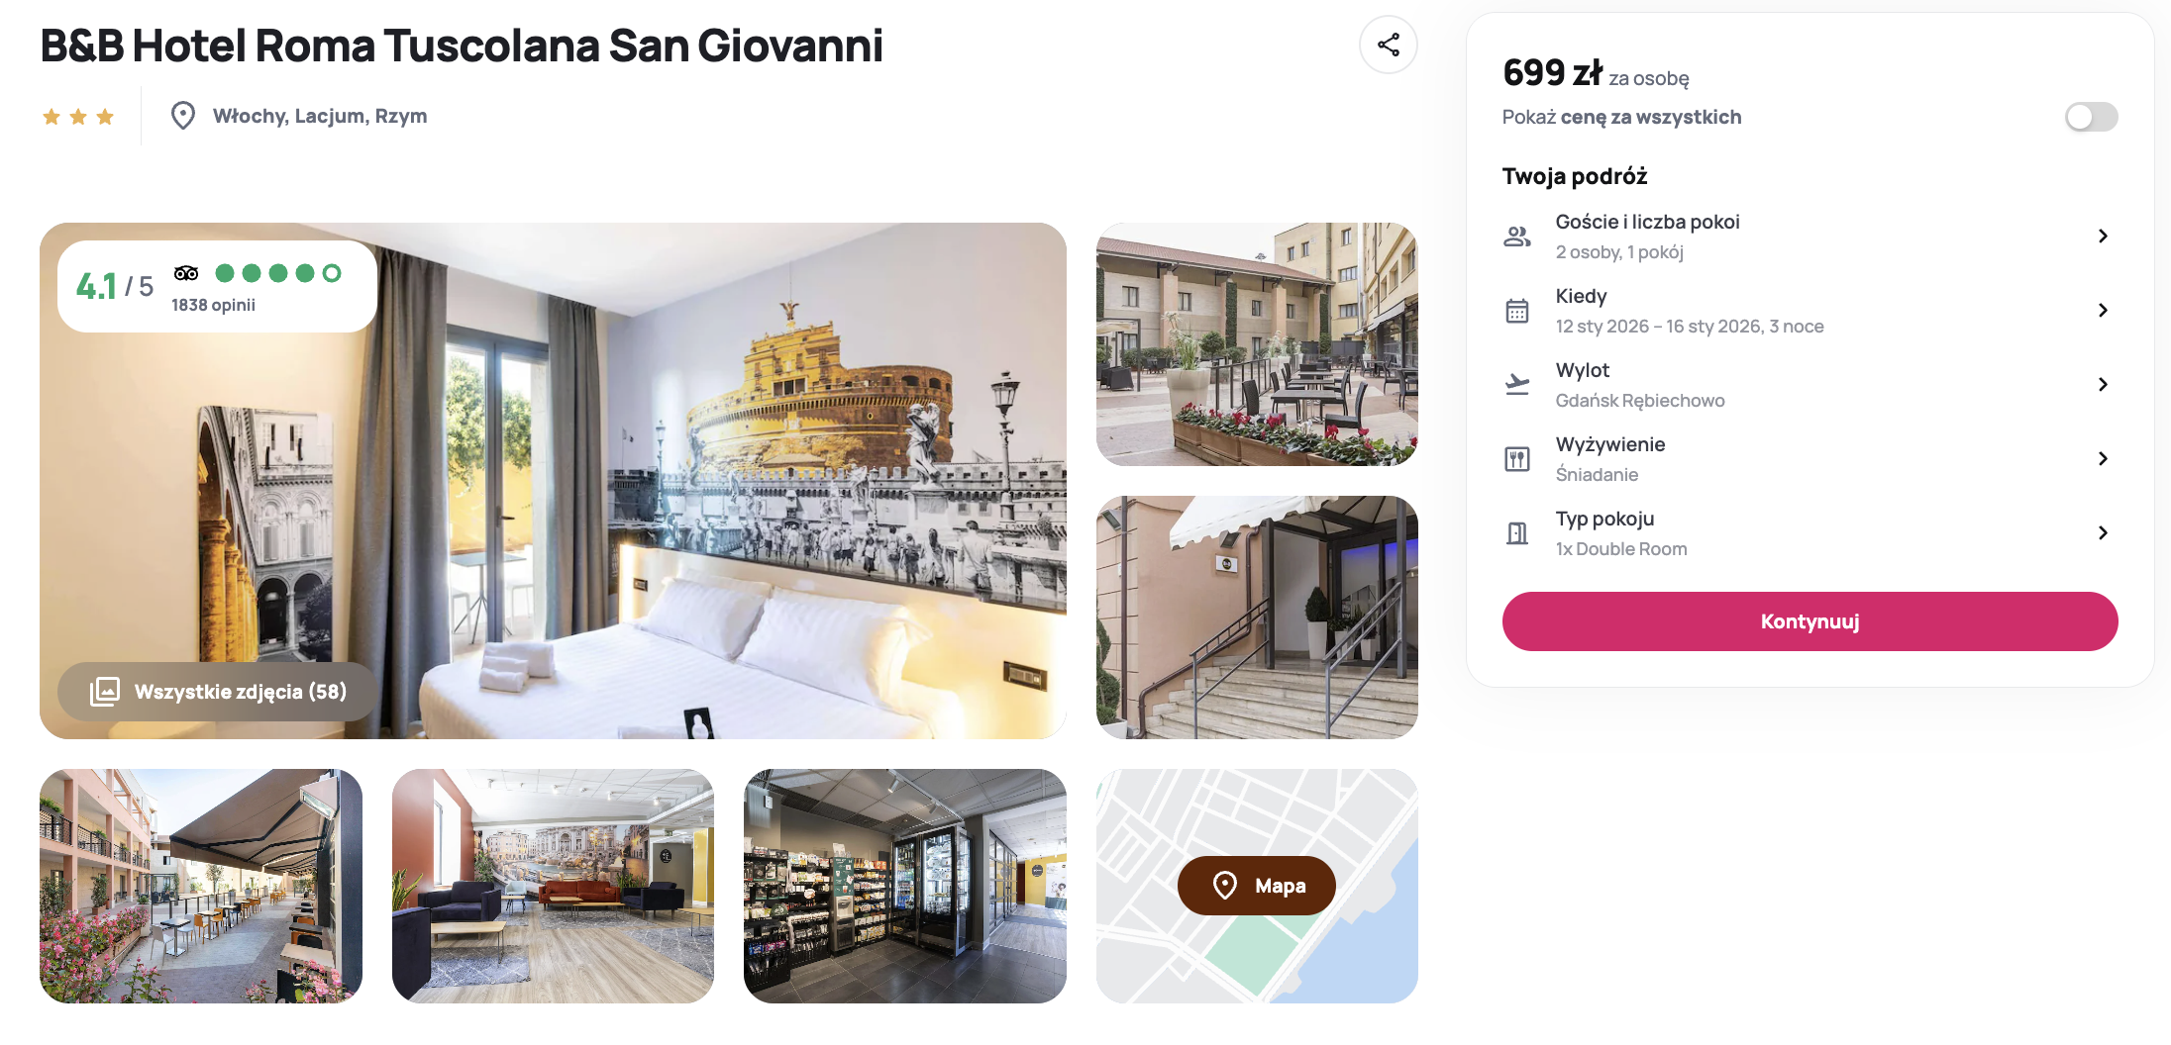Expand the Wylot Gdańsk Rębiechowo chevron
Screen dimensions: 2171x1045
[x=2103, y=385]
